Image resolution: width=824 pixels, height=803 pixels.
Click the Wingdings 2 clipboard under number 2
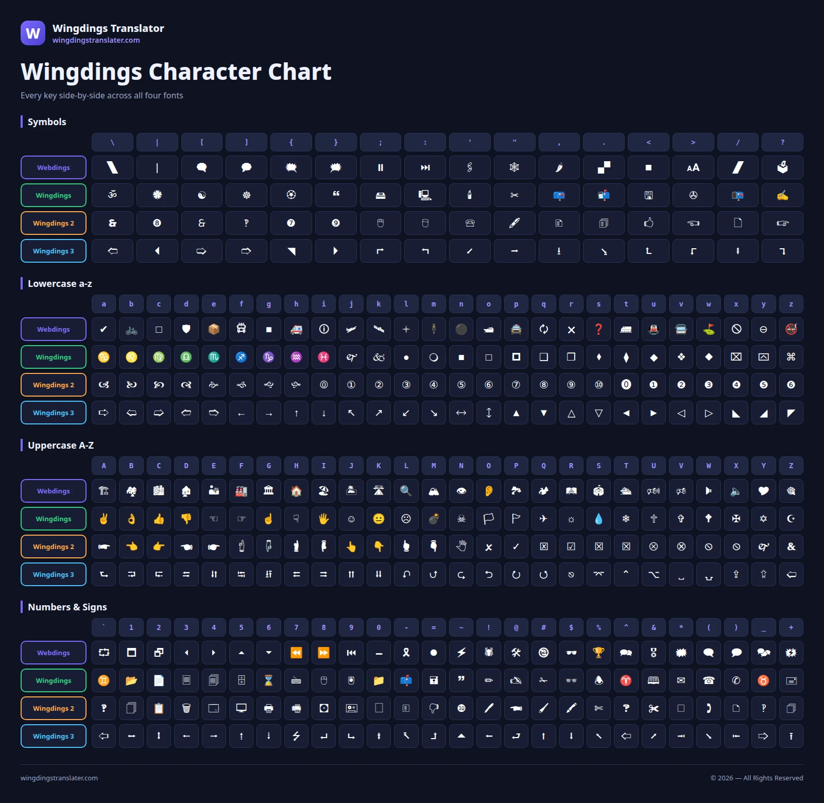[x=159, y=709]
